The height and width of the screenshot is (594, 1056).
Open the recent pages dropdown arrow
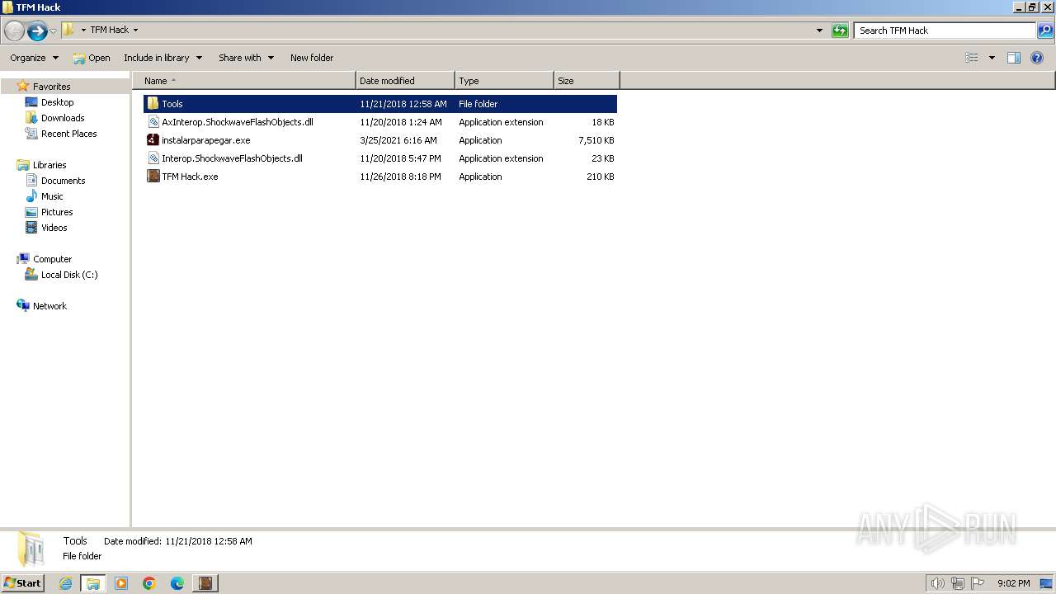[54, 31]
